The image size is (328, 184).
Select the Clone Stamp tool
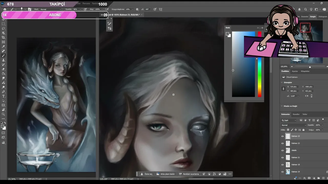[4, 60]
